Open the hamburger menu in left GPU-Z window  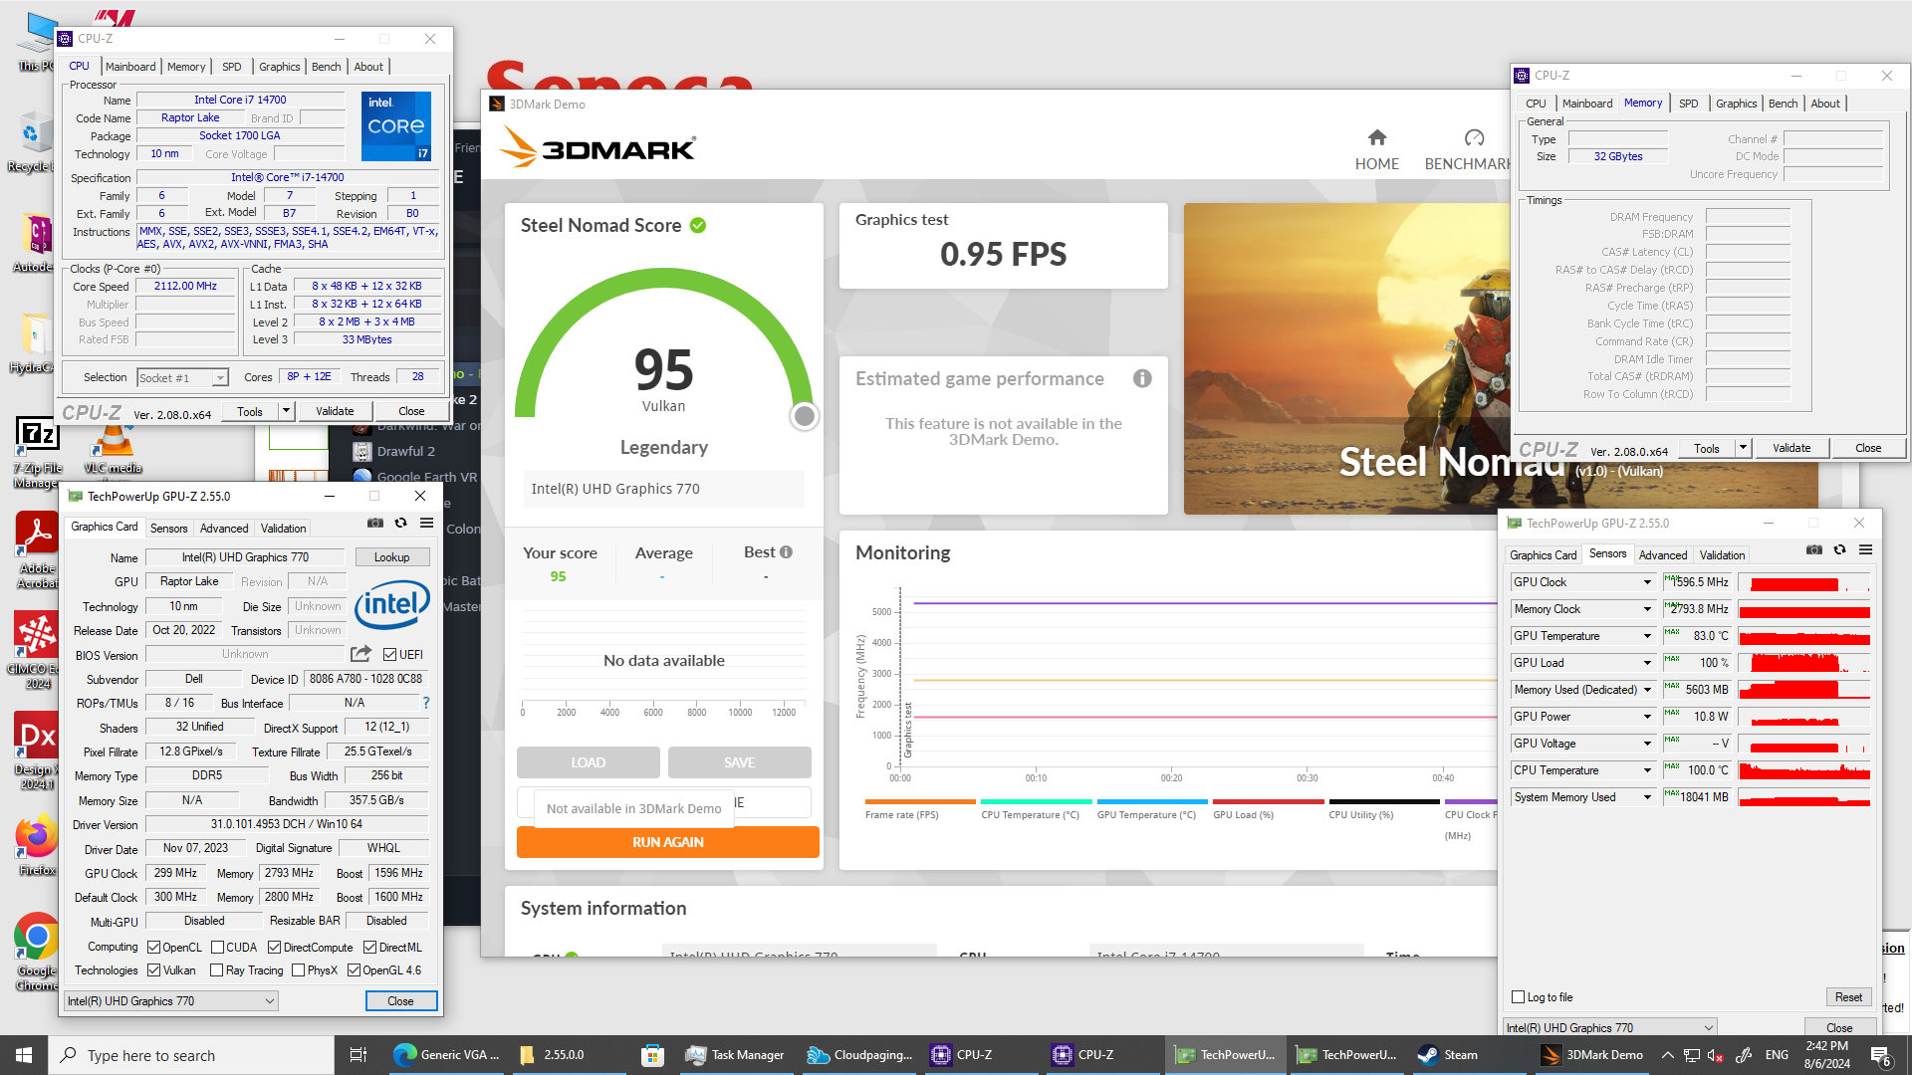coord(426,523)
